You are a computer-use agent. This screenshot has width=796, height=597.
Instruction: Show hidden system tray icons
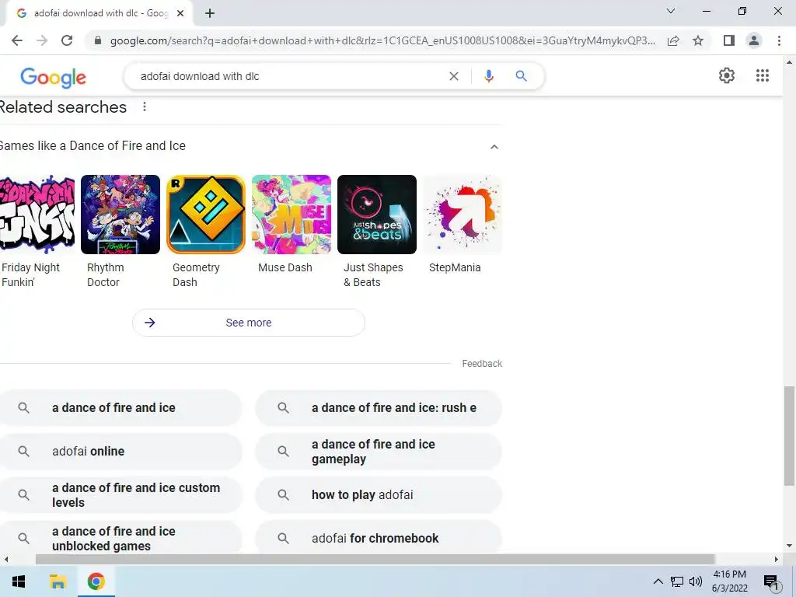[658, 581]
